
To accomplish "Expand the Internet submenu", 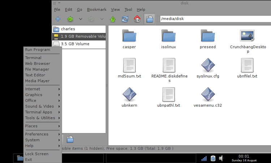I will pyautogui.click(x=43, y=89).
